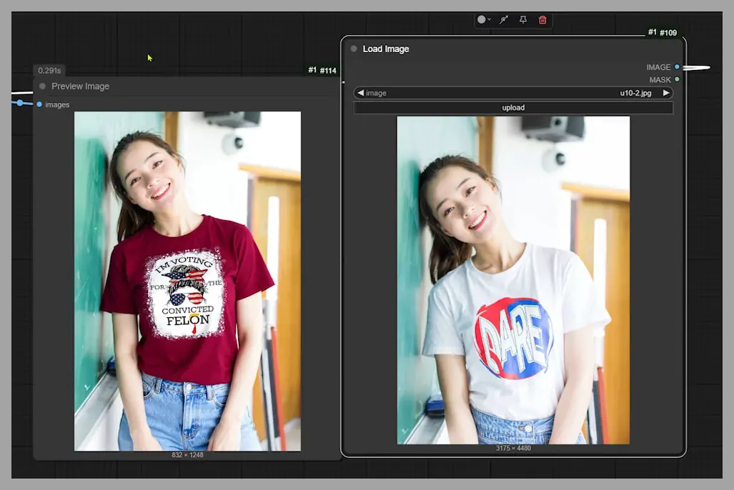Image resolution: width=734 pixels, height=490 pixels.
Task: Click the 3175 × 4480 size label
Action: coord(513,448)
